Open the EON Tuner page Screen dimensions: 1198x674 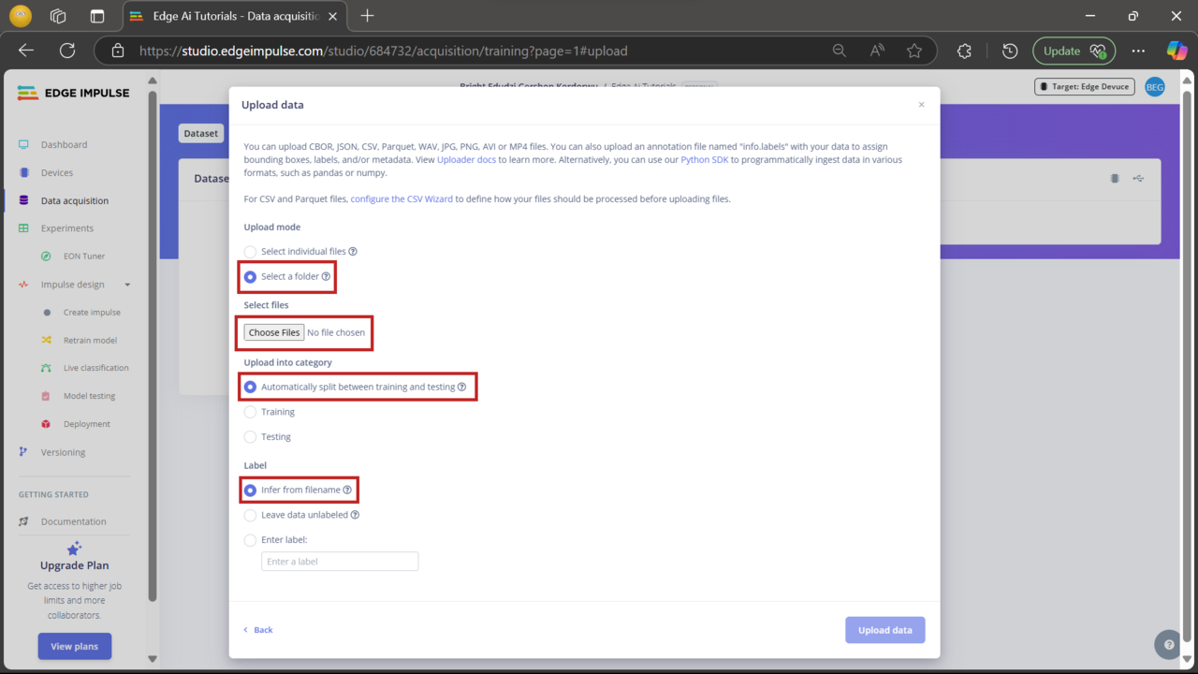[x=84, y=256]
